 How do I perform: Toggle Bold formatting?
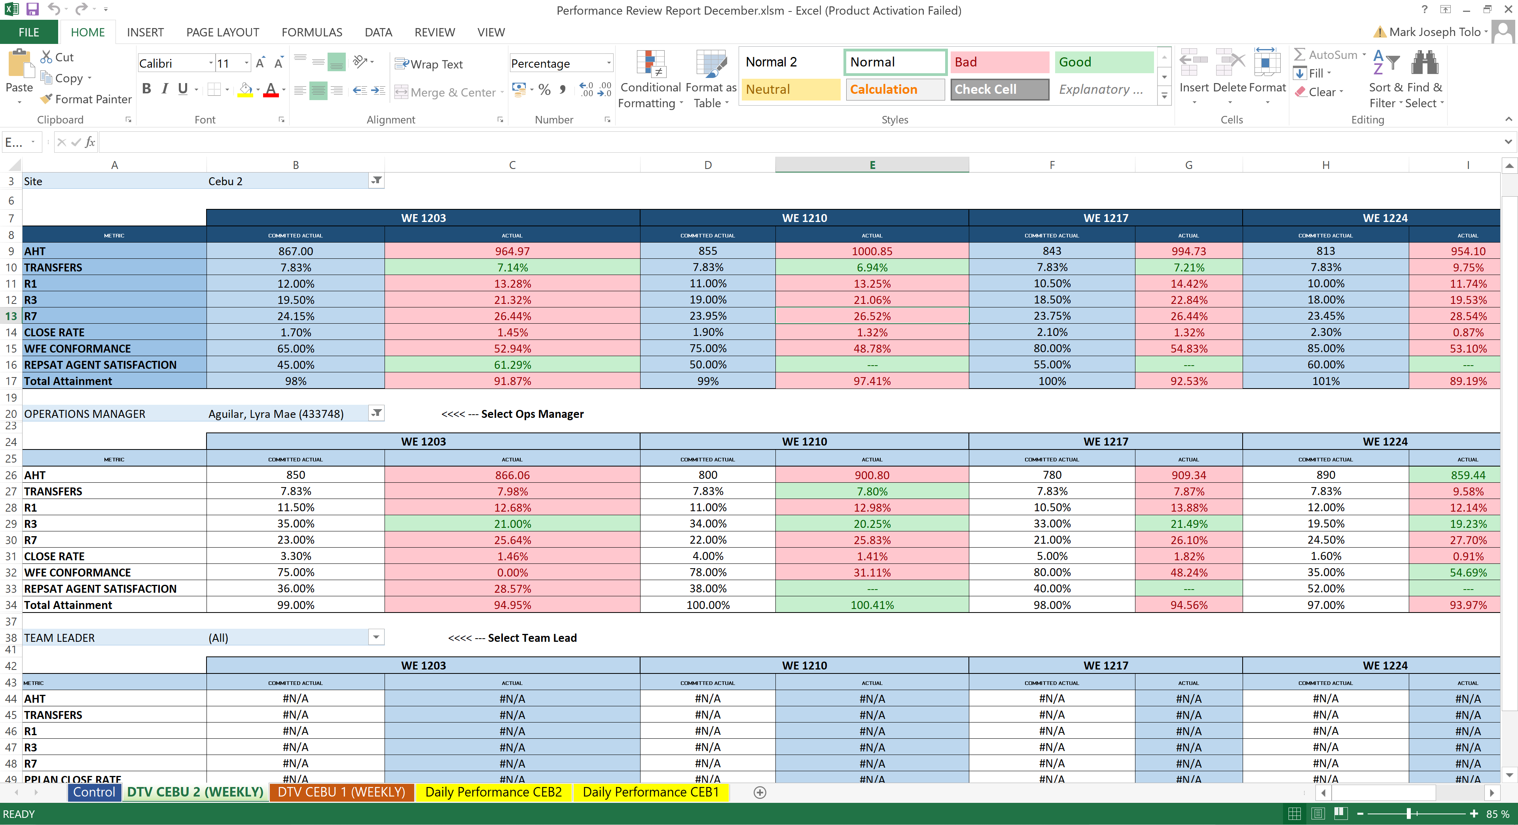coord(147,89)
